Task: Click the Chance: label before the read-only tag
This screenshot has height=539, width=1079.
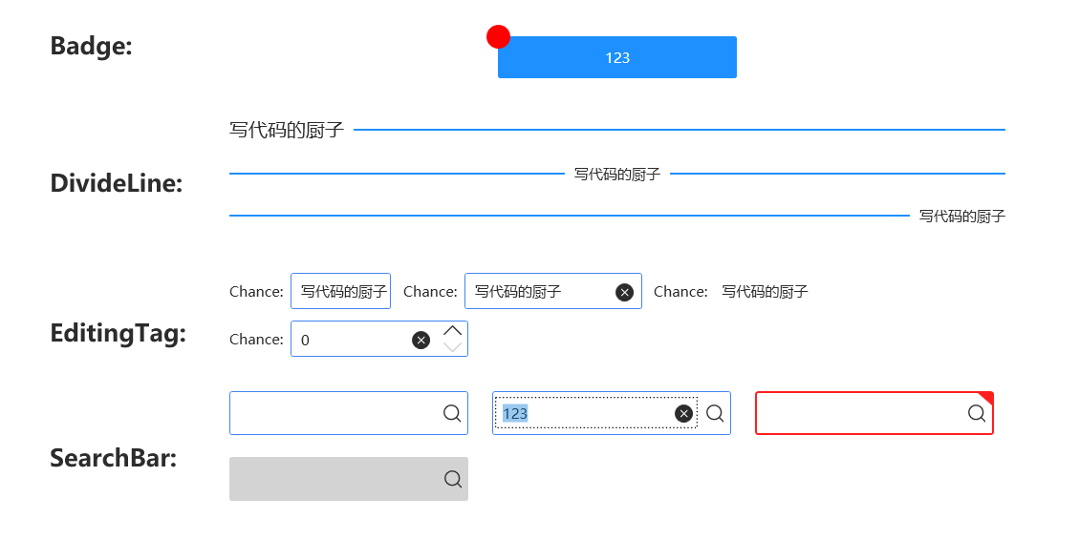Action: [680, 292]
